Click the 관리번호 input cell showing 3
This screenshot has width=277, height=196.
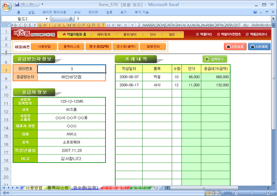pyautogui.click(x=71, y=68)
